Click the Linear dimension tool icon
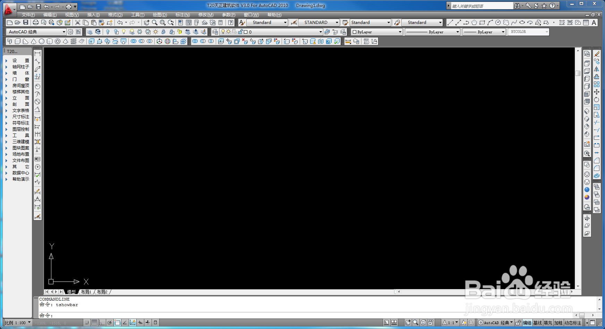The height and width of the screenshot is (329, 605). tap(37, 54)
